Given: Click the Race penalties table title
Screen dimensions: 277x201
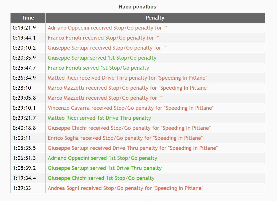Looking at the screenshot, I should point(137,7).
